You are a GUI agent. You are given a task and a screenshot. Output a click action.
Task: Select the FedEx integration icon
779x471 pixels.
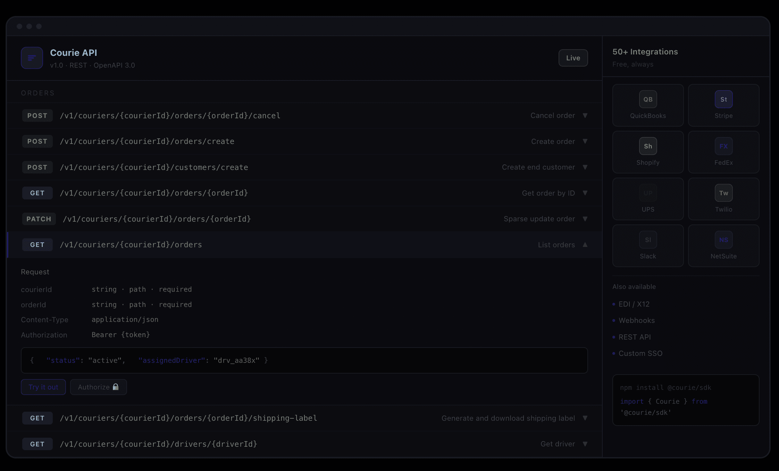point(723,146)
